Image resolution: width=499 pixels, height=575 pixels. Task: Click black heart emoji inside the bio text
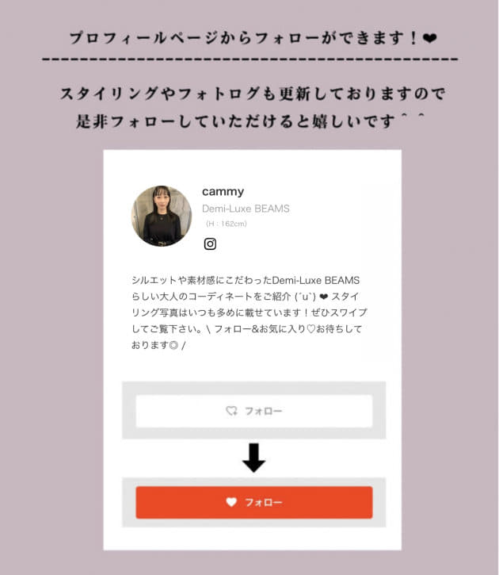pyautogui.click(x=324, y=297)
